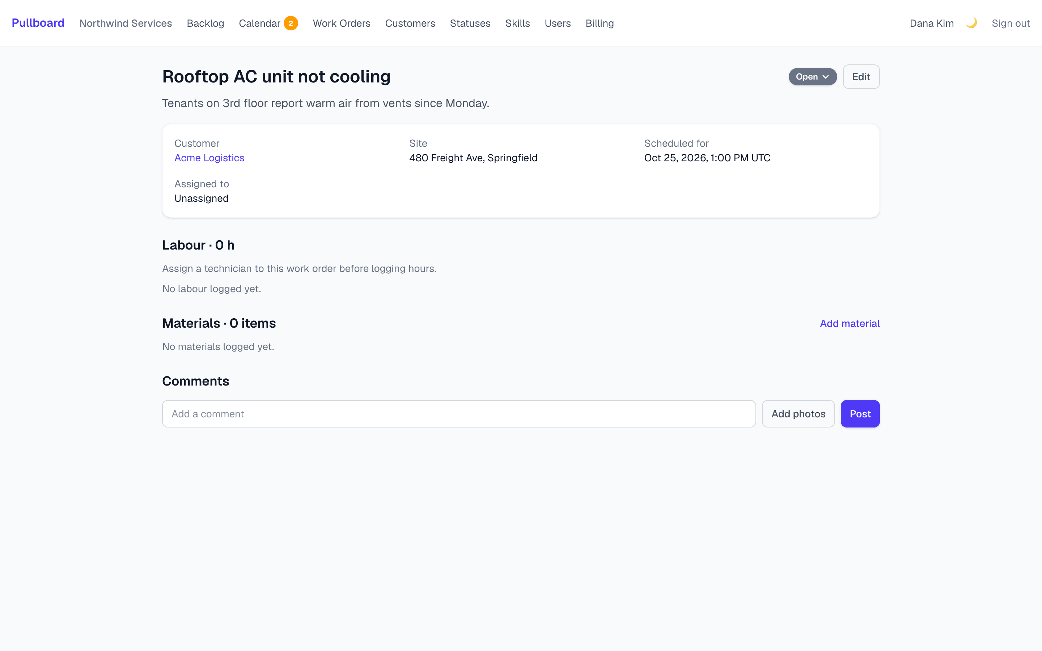This screenshot has height=651, width=1042.
Task: Click the Tenants on 3rd floor description
Action: pos(326,103)
